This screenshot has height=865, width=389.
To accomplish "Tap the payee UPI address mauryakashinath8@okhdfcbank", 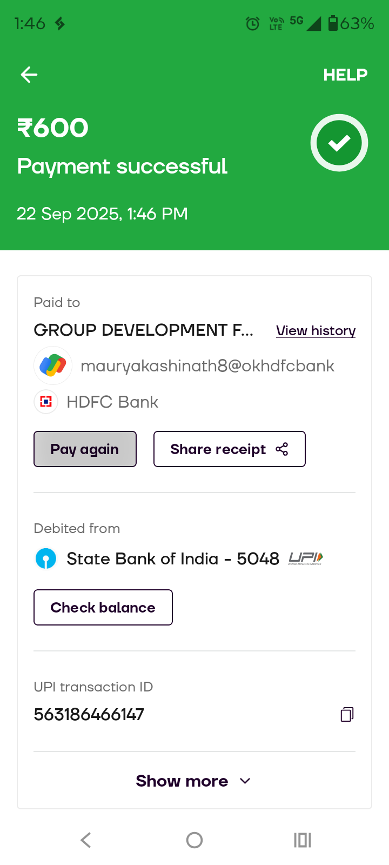I will [207, 366].
